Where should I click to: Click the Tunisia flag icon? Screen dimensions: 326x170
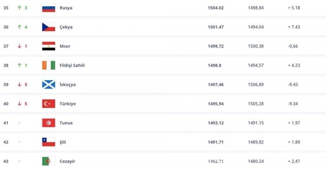pos(49,123)
